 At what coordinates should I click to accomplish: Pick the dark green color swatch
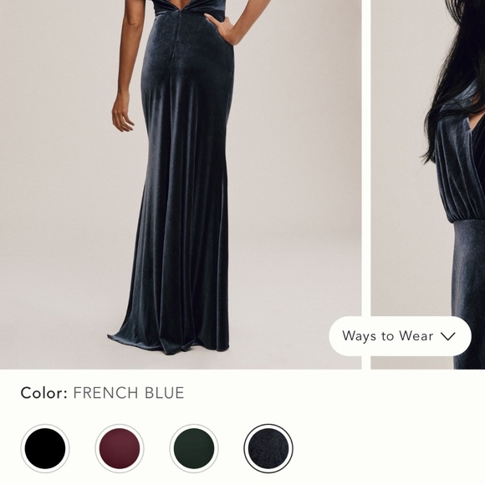point(194,448)
